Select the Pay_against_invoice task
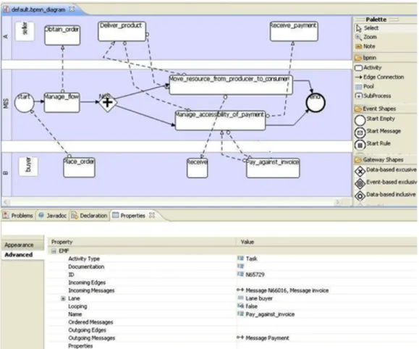 [x=273, y=168]
